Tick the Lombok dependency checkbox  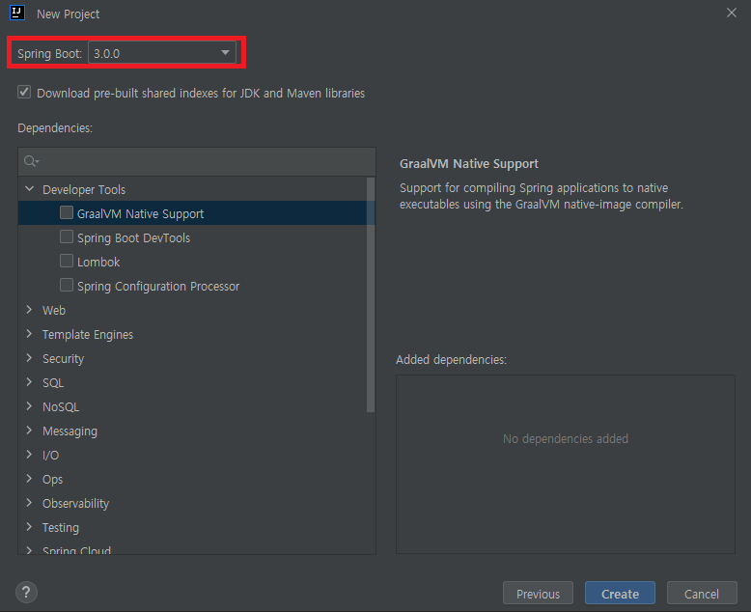(67, 261)
